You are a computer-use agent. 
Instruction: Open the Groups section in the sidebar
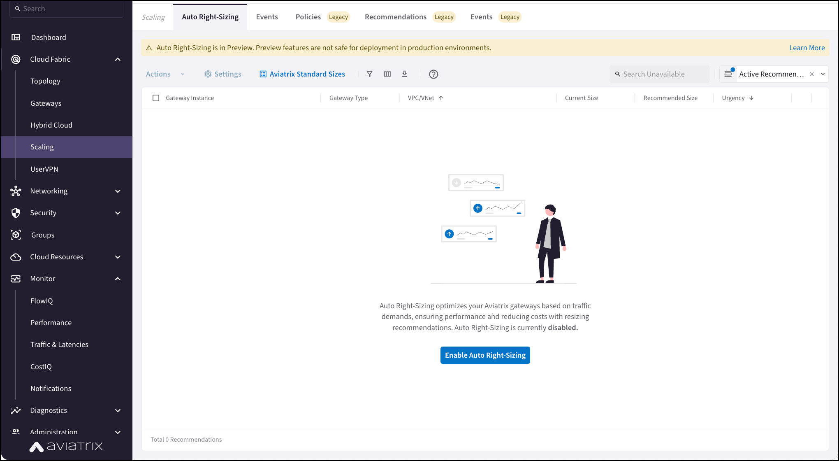click(x=42, y=235)
